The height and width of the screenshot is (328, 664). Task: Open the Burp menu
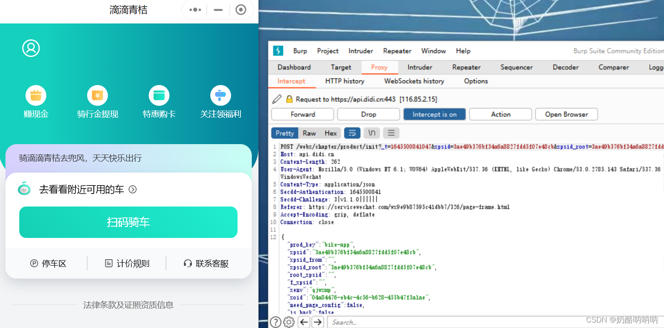pyautogui.click(x=300, y=51)
